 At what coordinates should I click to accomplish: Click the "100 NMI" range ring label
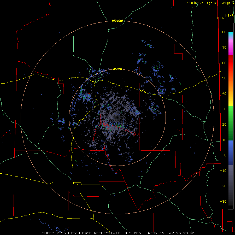[117, 21]
